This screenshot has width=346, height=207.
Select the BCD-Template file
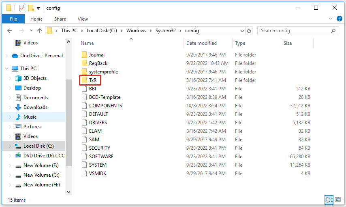(105, 97)
